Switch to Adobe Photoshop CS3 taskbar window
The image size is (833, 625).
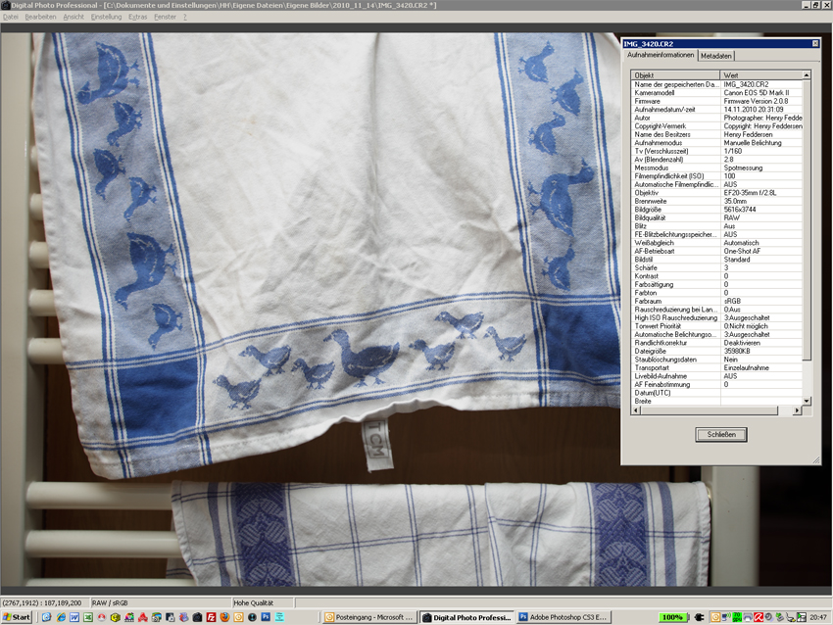pyautogui.click(x=565, y=617)
